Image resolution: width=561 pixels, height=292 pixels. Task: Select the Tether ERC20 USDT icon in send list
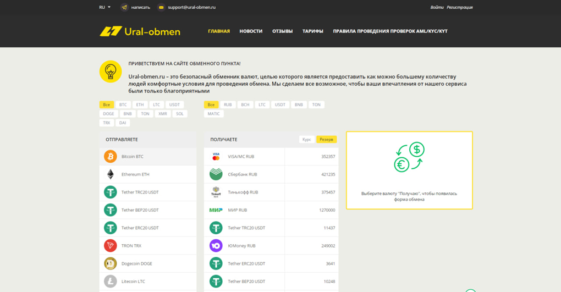coord(111,228)
